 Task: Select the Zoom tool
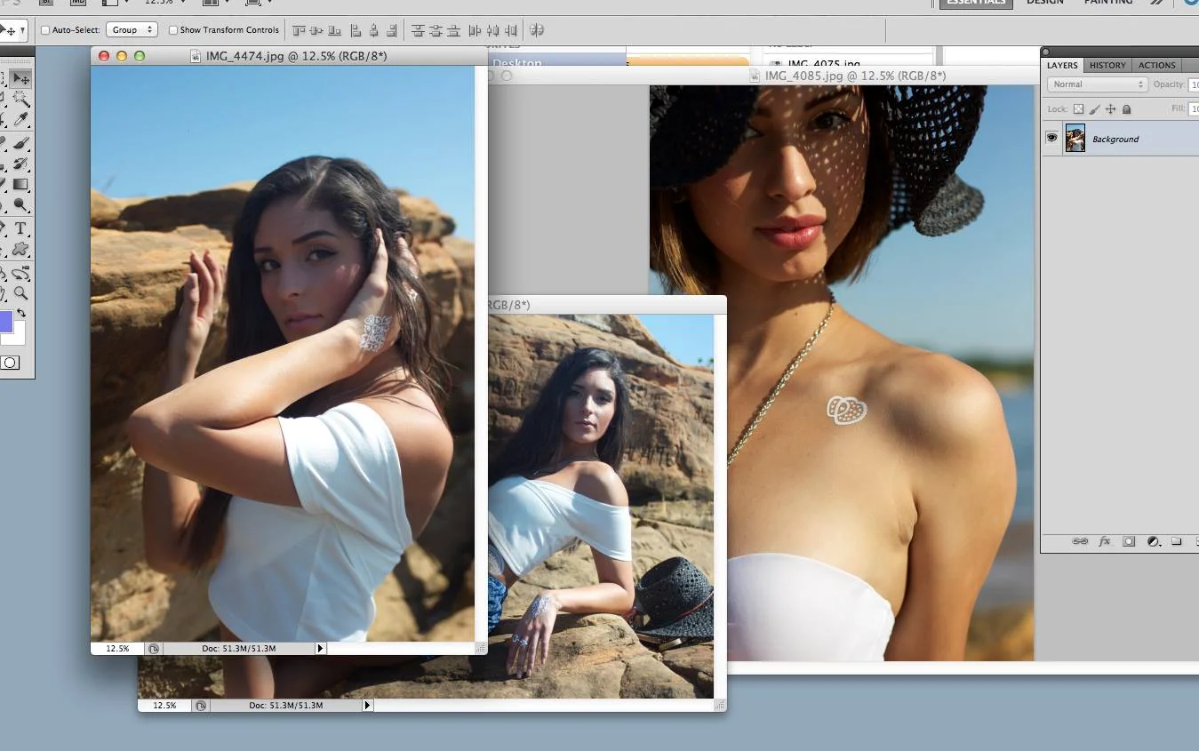pos(20,292)
